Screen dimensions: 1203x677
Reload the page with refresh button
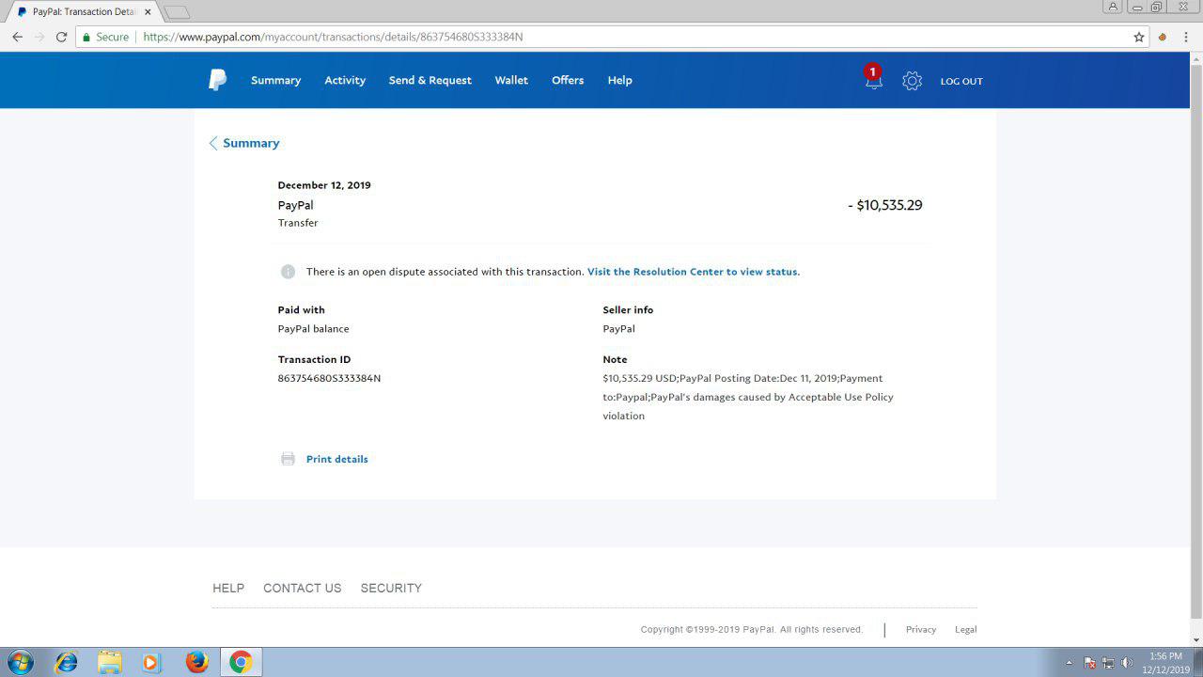pyautogui.click(x=61, y=37)
